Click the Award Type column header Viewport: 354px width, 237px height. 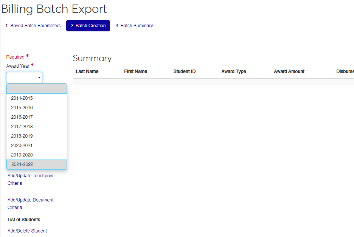click(x=234, y=71)
